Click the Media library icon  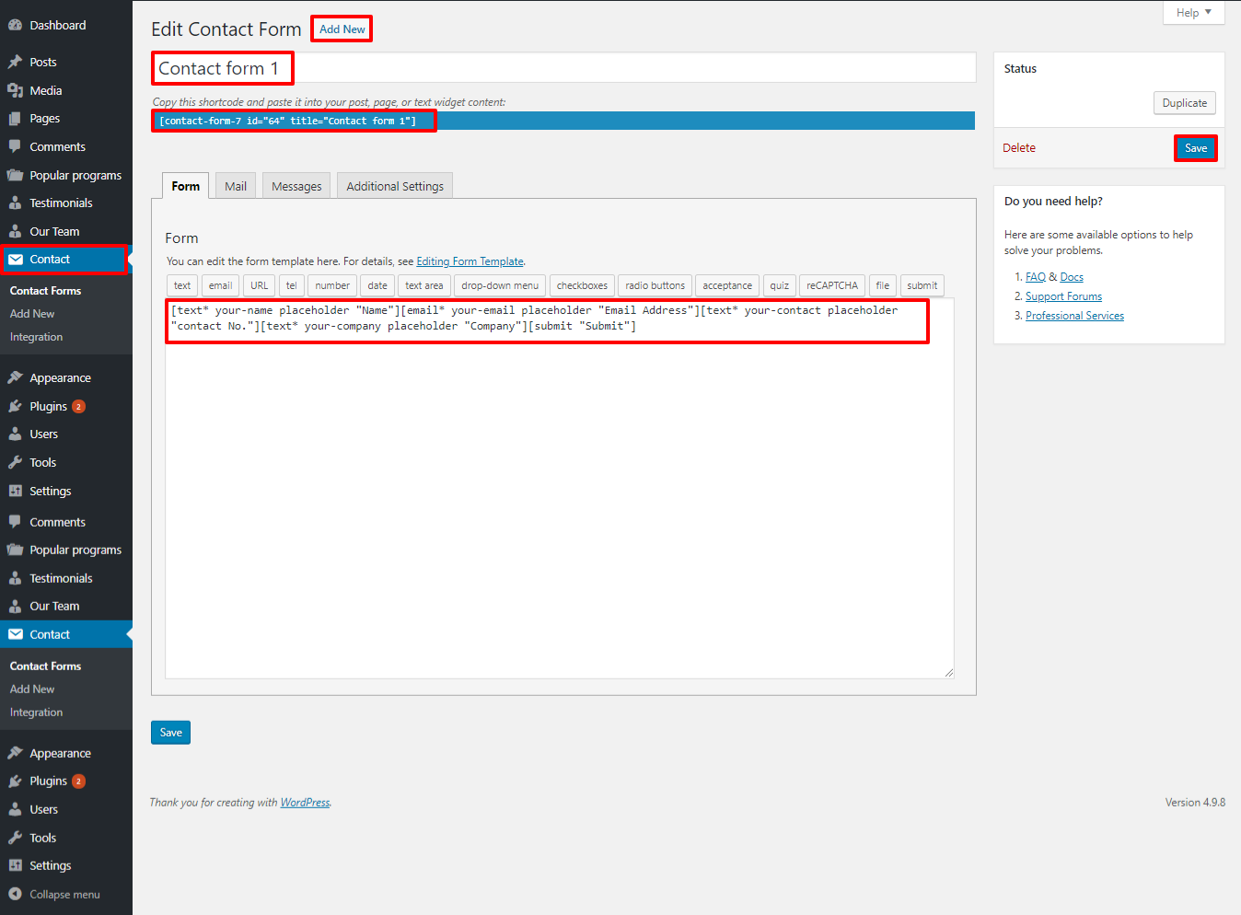(15, 90)
